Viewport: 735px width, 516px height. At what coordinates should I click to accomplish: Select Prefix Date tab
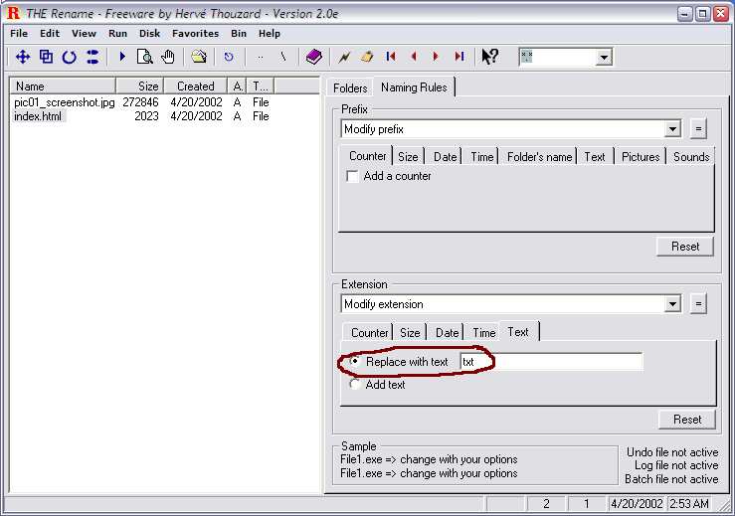pos(445,157)
